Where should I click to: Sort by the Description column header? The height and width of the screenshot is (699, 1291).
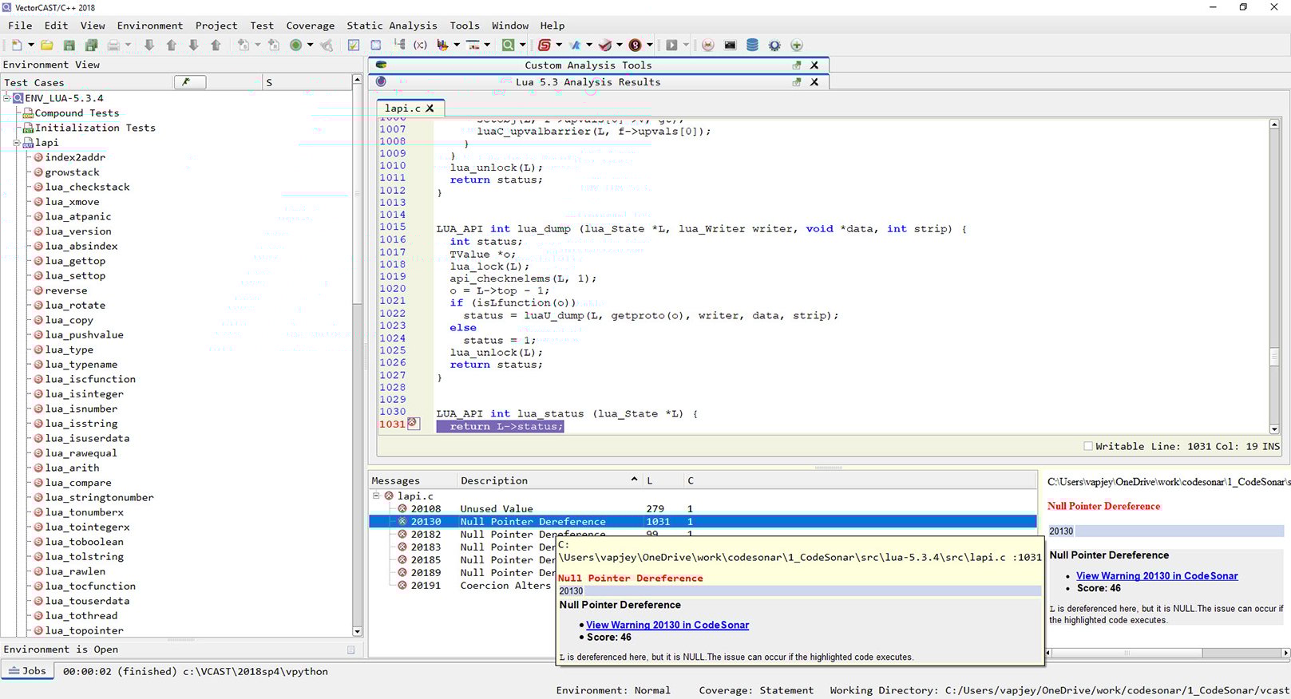tap(549, 480)
